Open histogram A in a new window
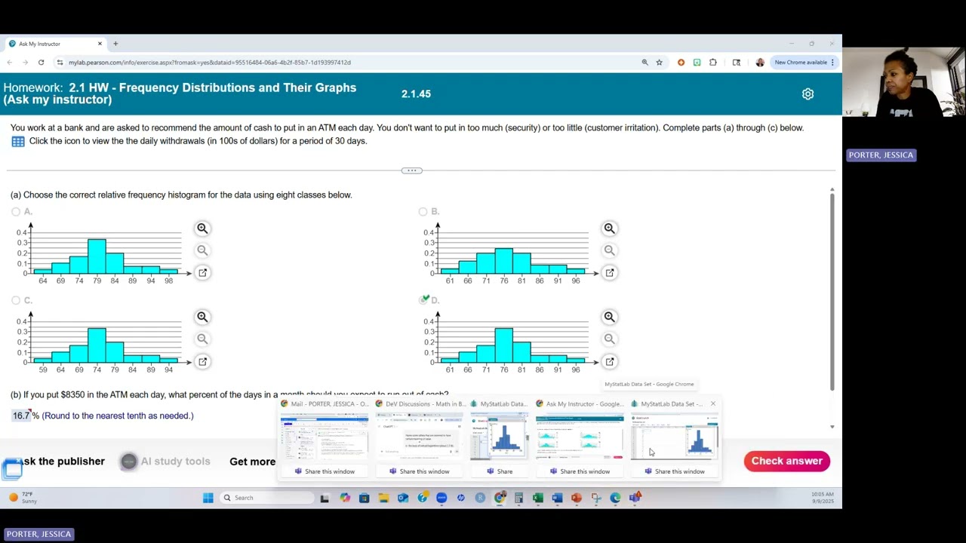The height and width of the screenshot is (543, 966). click(x=202, y=272)
